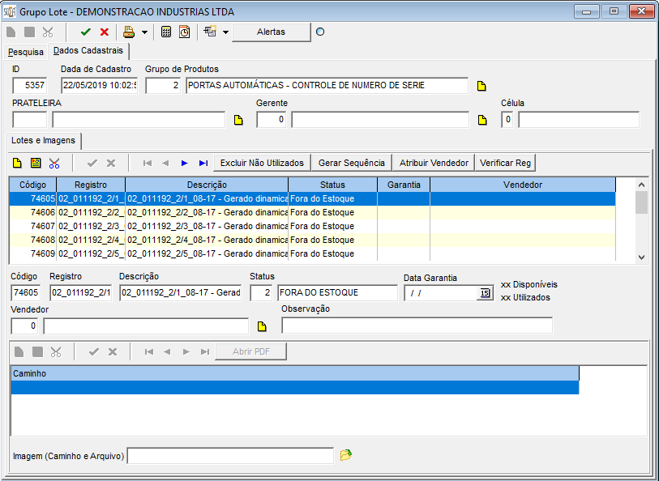This screenshot has width=659, height=481.
Task: Sort by the Código column header
Action: tap(32, 185)
